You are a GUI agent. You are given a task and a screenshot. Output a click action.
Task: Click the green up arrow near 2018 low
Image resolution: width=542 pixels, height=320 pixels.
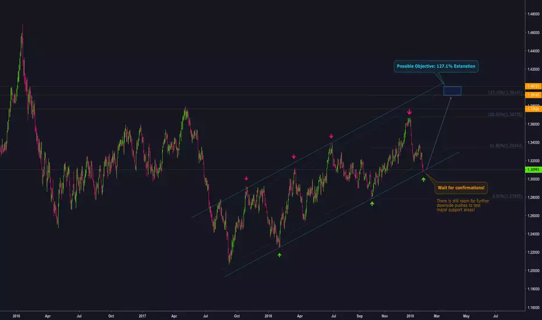click(x=279, y=255)
